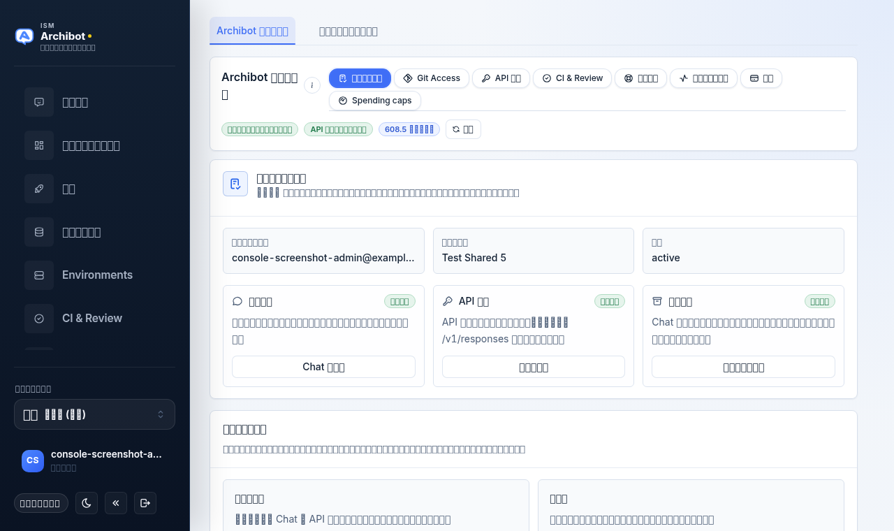This screenshot has width=894, height=531.
Task: Select the lifebuoy icon pill tab
Action: 641,78
